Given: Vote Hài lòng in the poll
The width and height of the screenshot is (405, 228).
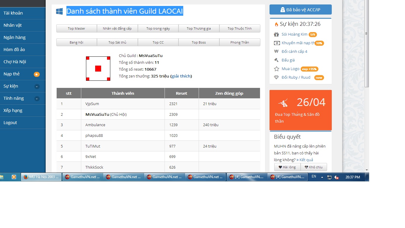Looking at the screenshot, I should (x=287, y=167).
